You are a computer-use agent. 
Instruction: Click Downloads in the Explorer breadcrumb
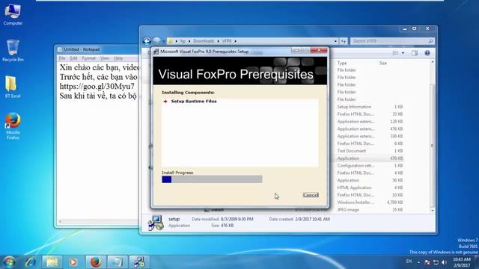[x=204, y=41]
